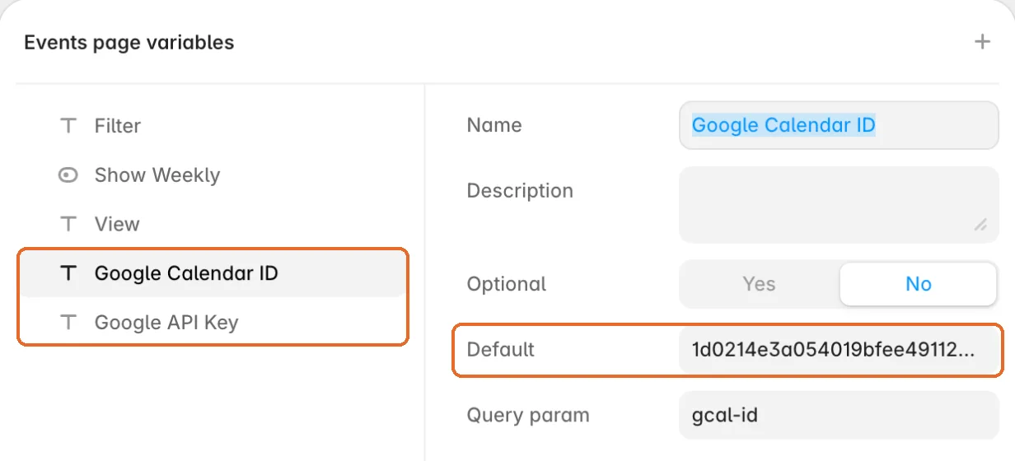Click the eye icon beside Show Weekly
Screen dimensions: 1015x461
pos(68,175)
